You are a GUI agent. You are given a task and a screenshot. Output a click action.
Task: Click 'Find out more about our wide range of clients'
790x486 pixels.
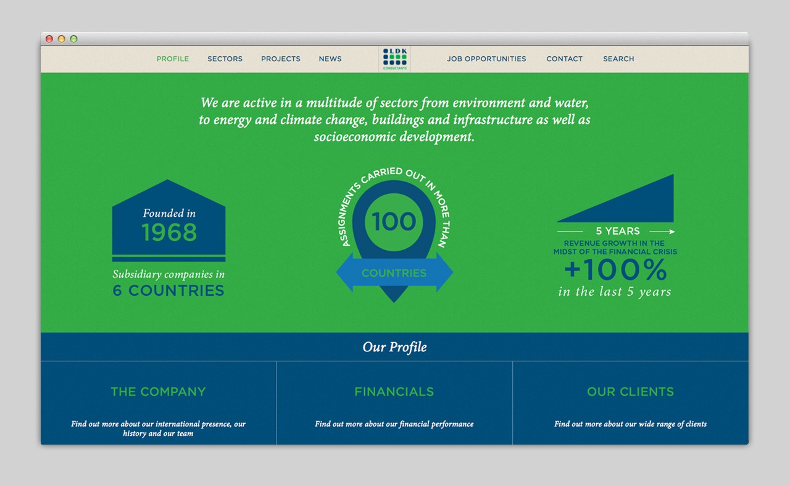tap(630, 424)
